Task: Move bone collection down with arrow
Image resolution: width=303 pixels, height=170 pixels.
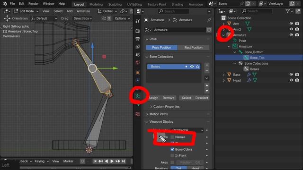Action: click(207, 91)
